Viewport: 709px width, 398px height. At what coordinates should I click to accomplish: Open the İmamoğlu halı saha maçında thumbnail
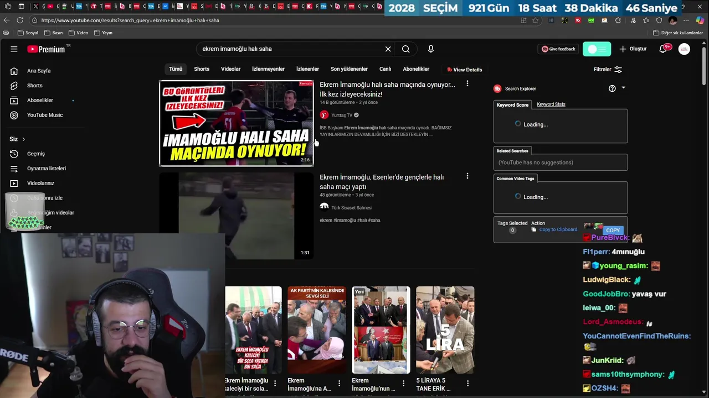click(x=237, y=123)
